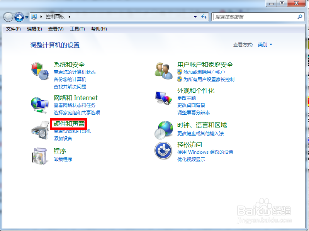
Task: Click the shield icon beside 添加或删除用户帐户
Action: [x=180, y=72]
